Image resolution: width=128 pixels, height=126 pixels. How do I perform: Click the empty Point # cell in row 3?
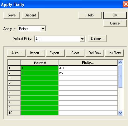[40, 78]
